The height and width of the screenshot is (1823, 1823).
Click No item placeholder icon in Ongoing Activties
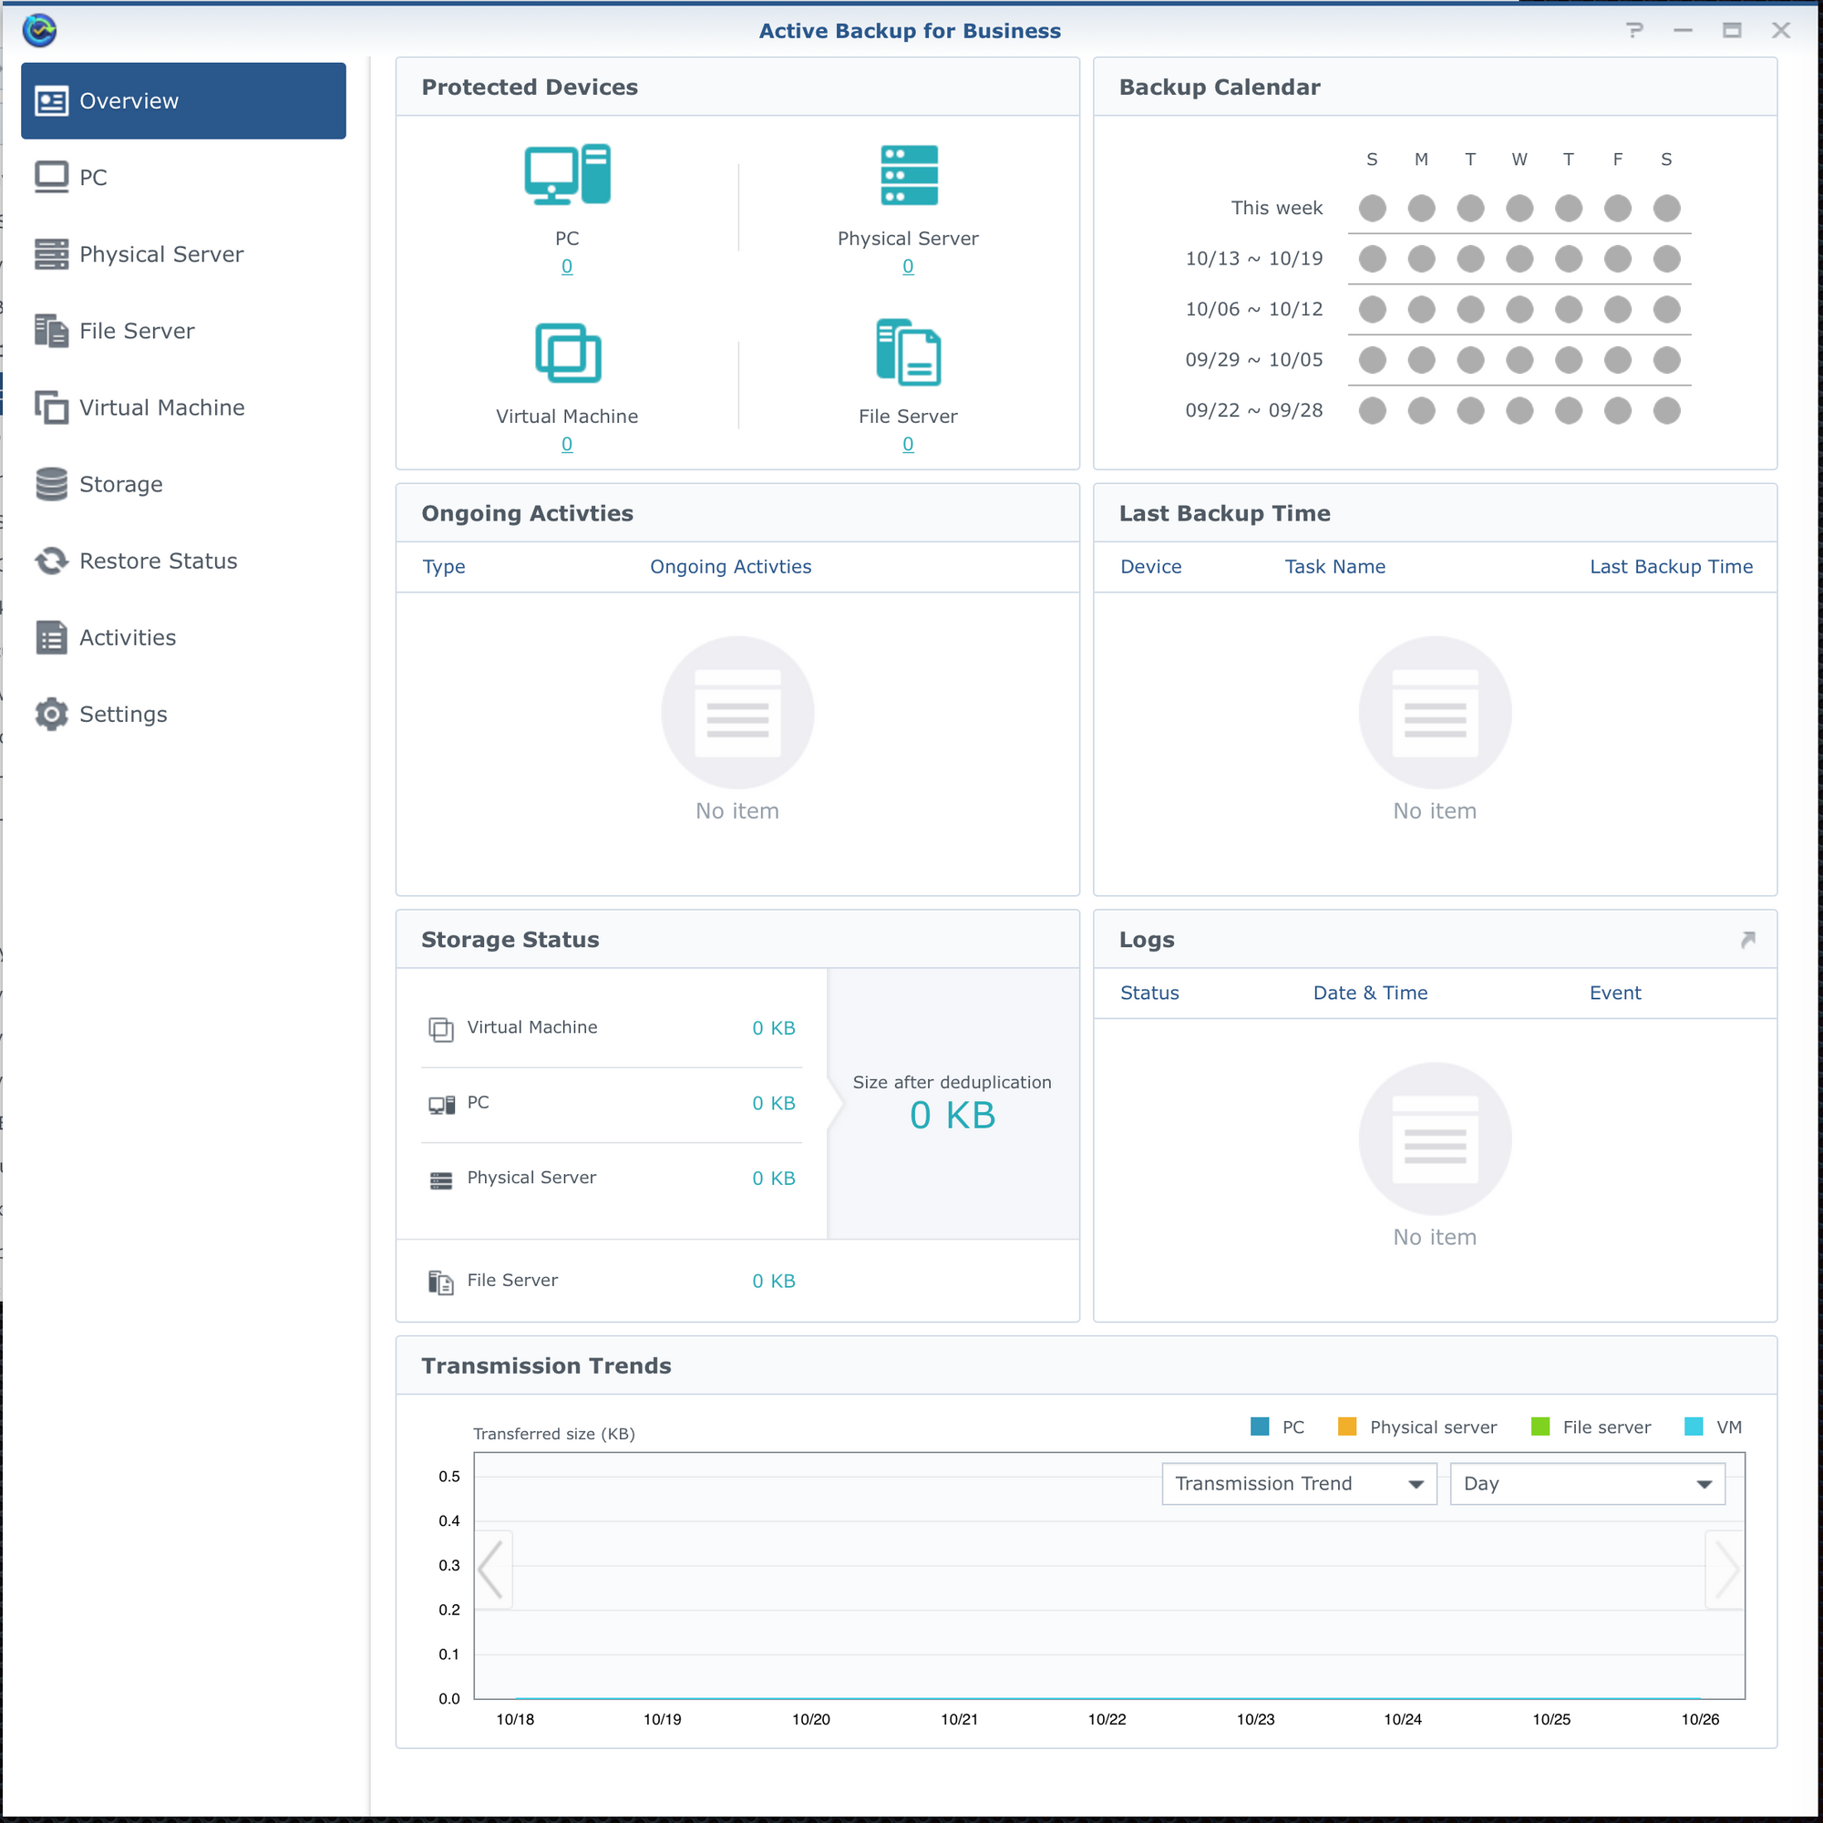738,713
